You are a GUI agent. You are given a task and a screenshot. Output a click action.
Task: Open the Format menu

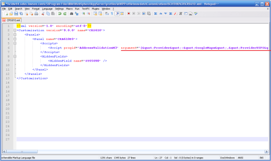pyautogui.click(x=36, y=9)
